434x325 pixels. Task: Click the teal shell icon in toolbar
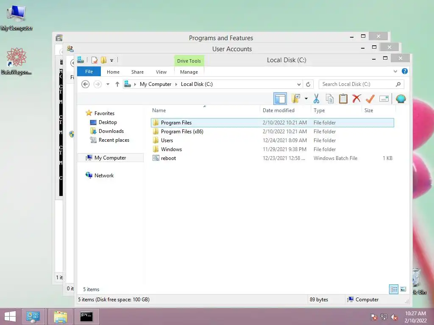[x=401, y=99]
